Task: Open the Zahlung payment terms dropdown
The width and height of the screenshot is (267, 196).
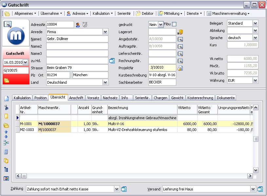Action: (x=117, y=189)
